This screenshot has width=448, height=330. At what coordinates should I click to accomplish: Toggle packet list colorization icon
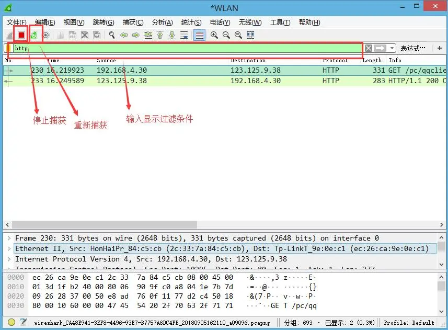[199, 35]
